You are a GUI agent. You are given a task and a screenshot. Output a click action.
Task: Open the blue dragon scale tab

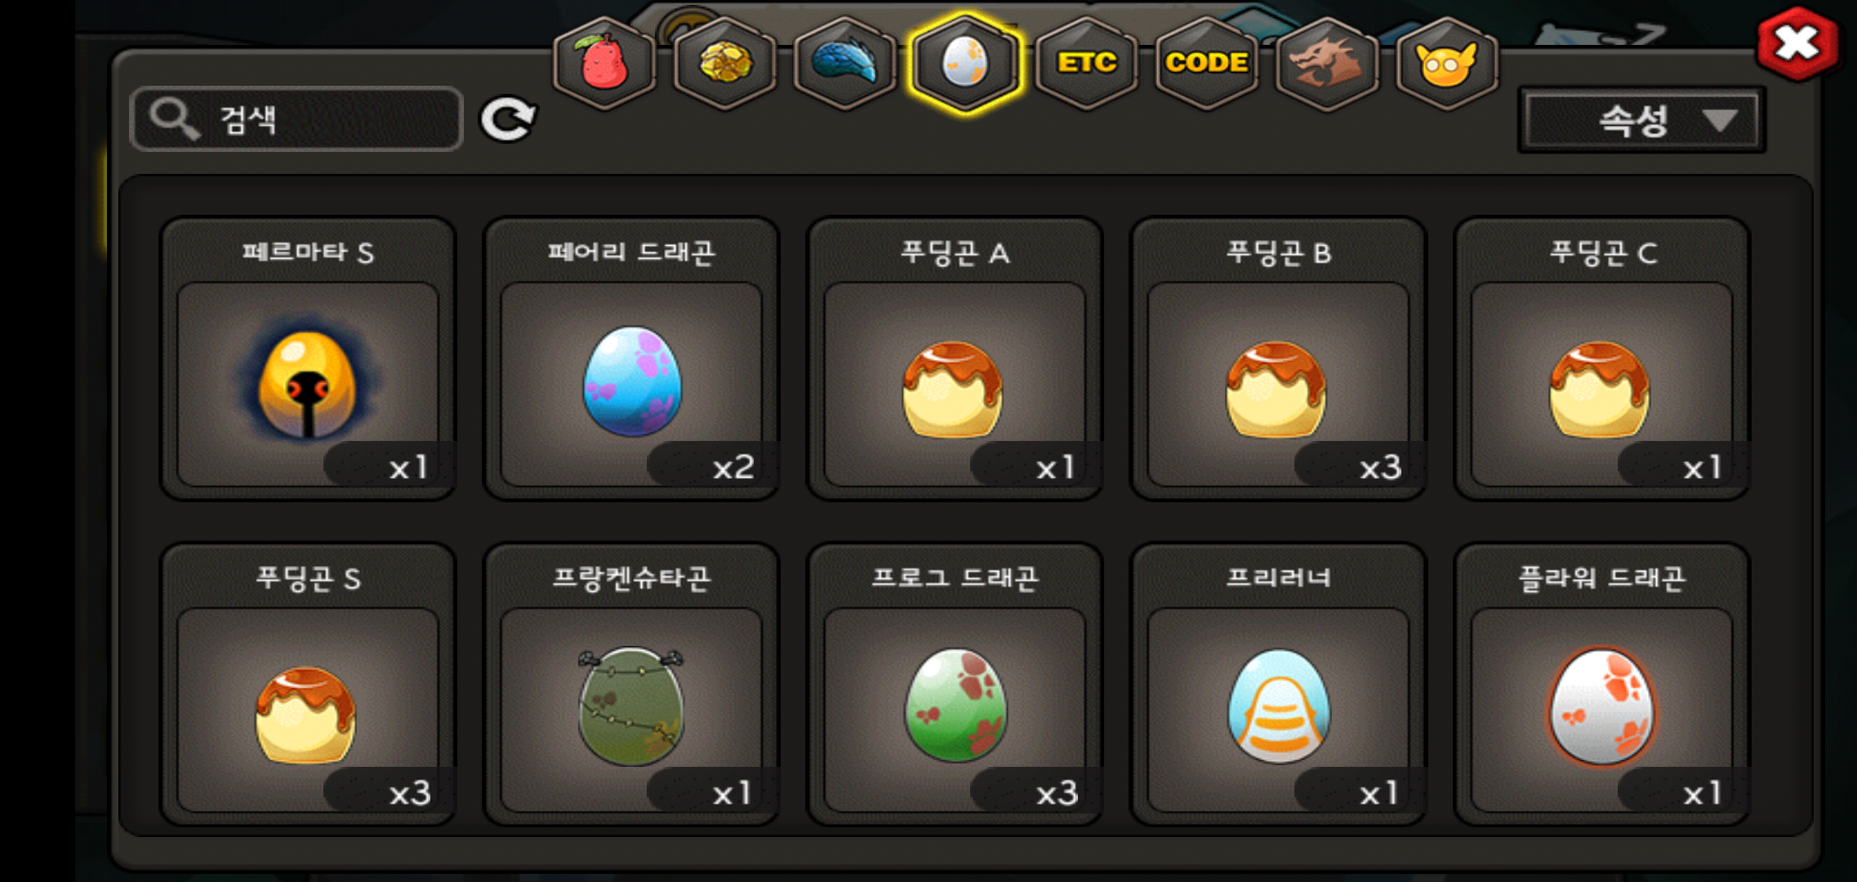coord(845,64)
